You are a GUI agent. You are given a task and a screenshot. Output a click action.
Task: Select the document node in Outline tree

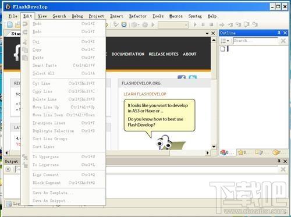pos(223,48)
